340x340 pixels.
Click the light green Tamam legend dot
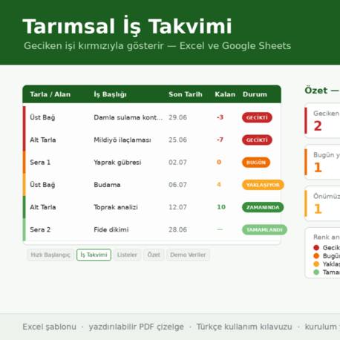coord(316,272)
